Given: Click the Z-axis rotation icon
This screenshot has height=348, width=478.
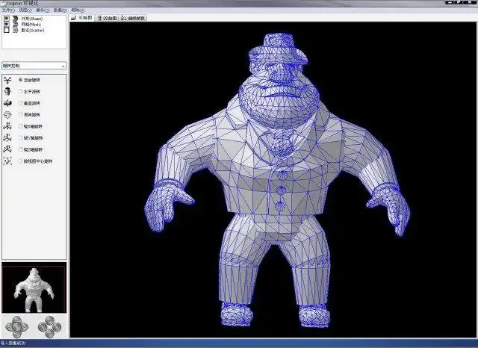Looking at the screenshot, I should [7, 149].
